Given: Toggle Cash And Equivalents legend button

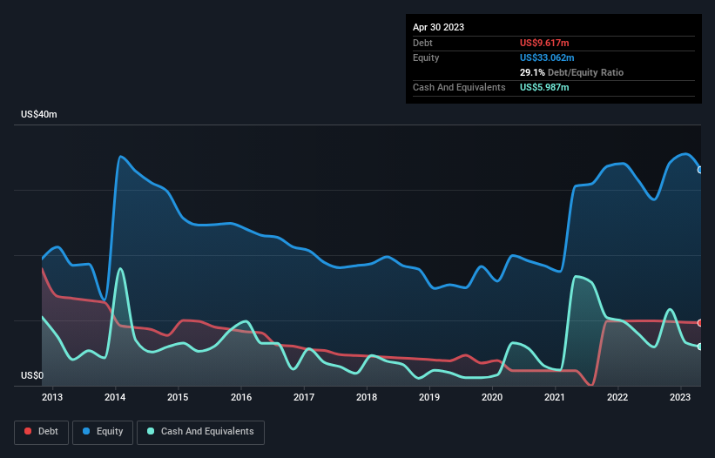Looking at the screenshot, I should tap(200, 432).
